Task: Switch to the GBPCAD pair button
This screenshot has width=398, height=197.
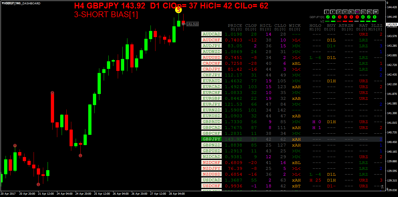Action: (x=212, y=128)
